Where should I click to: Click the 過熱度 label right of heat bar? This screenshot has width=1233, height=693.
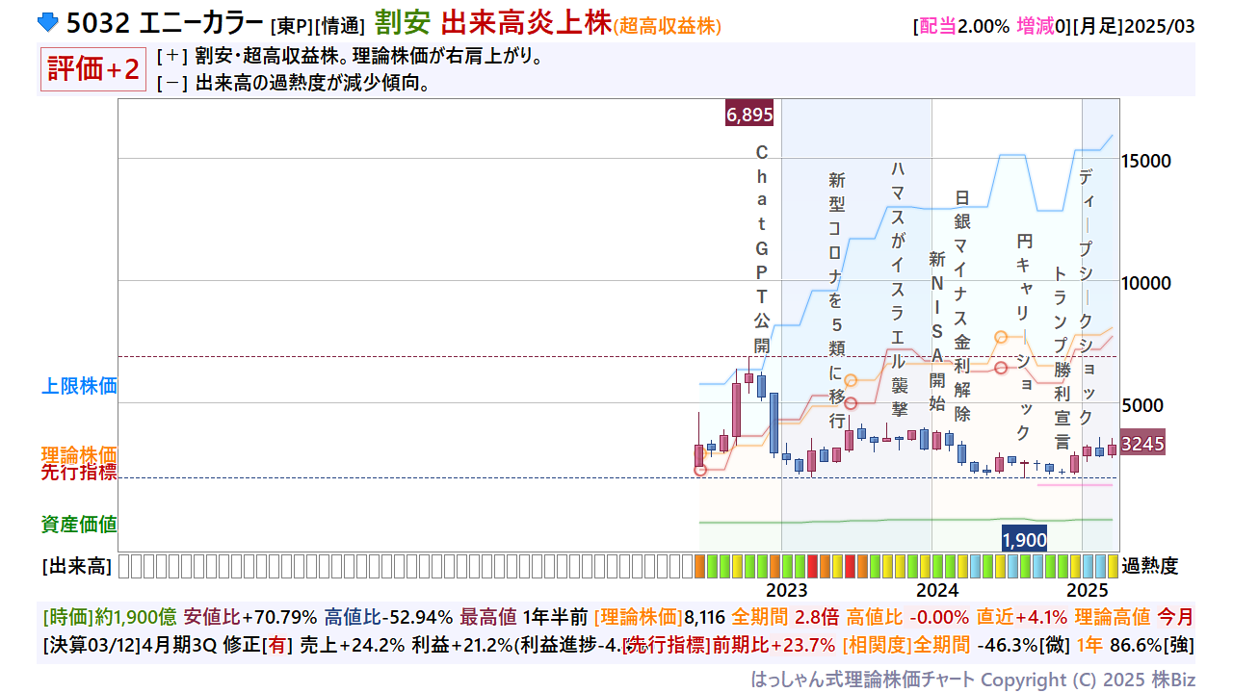tap(1149, 566)
